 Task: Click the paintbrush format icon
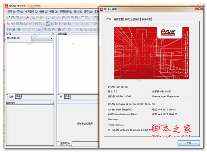tap(58, 18)
